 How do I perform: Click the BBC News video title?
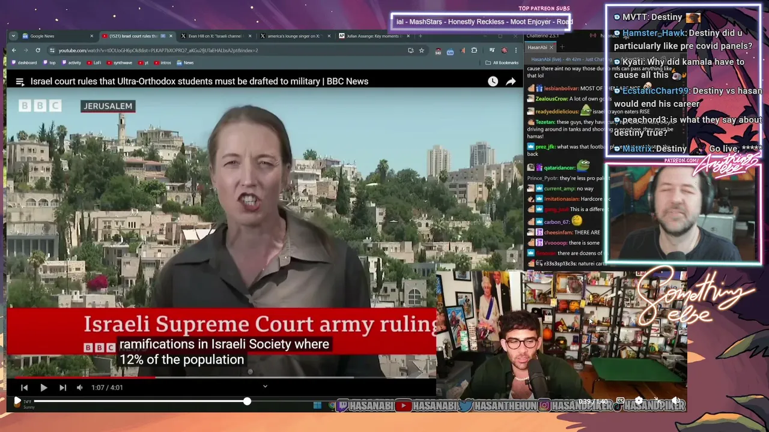199,82
